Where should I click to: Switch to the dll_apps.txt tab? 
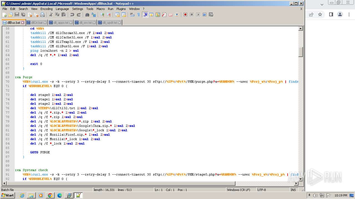tap(61, 23)
